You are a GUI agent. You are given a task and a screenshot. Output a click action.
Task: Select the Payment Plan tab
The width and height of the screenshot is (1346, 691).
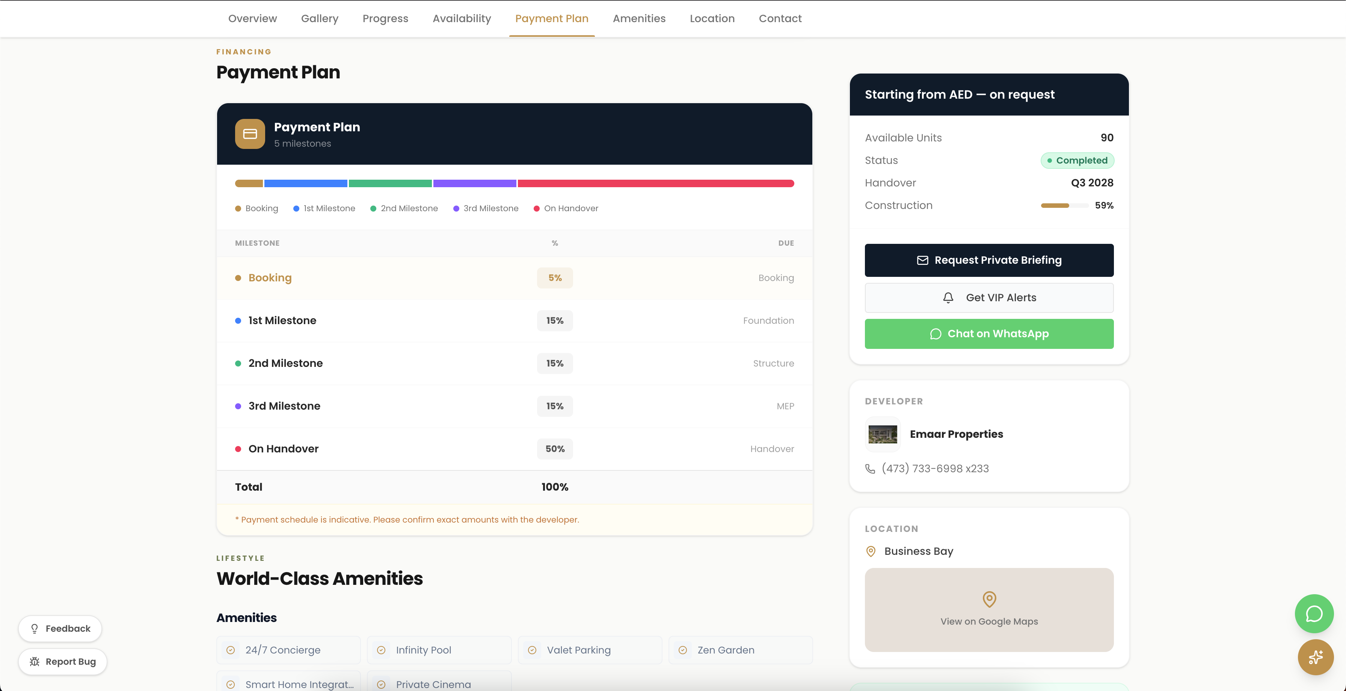pos(552,18)
